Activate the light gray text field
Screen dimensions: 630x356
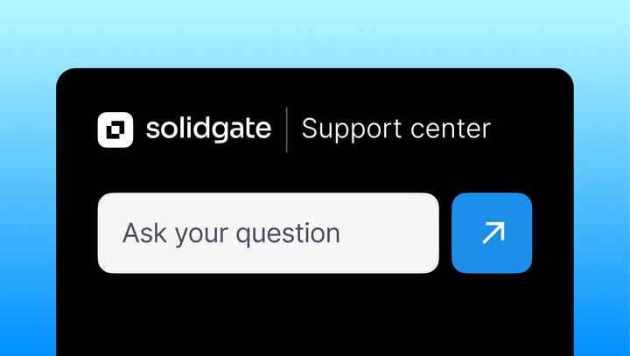click(268, 234)
